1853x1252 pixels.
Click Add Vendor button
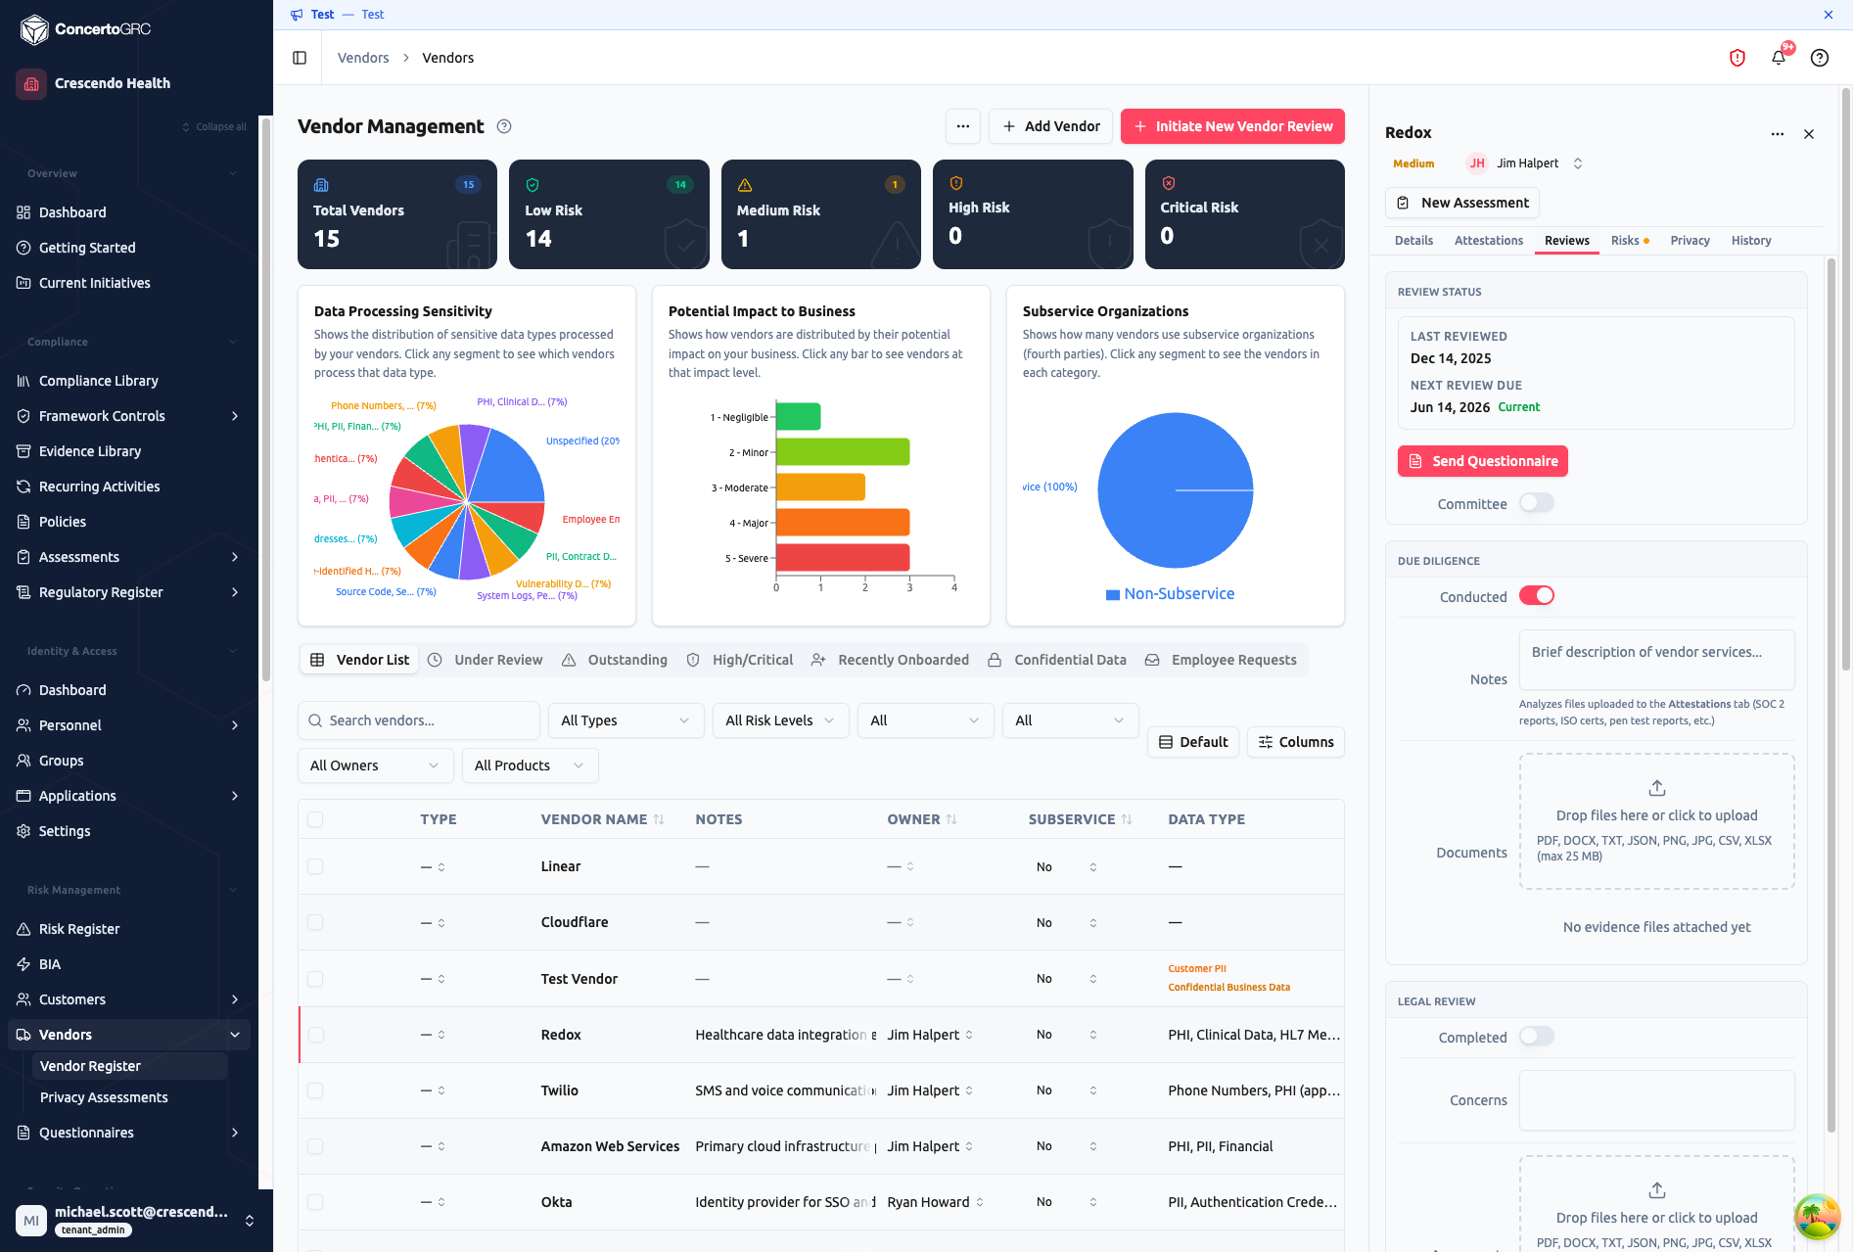click(1050, 126)
